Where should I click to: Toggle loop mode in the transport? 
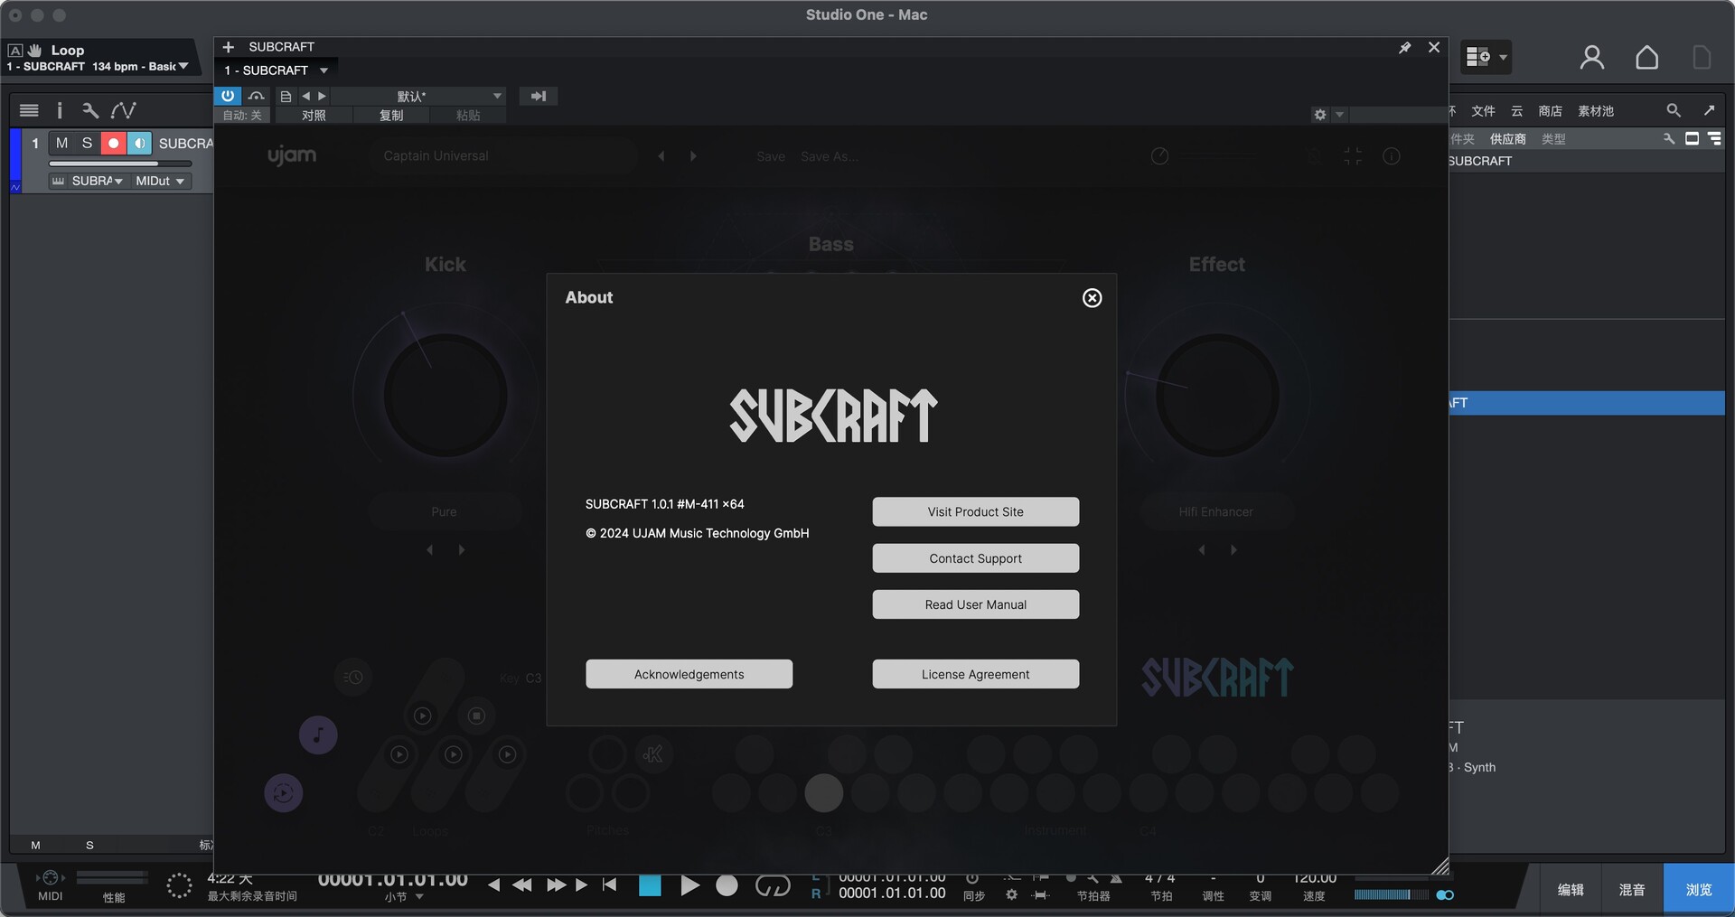(773, 886)
